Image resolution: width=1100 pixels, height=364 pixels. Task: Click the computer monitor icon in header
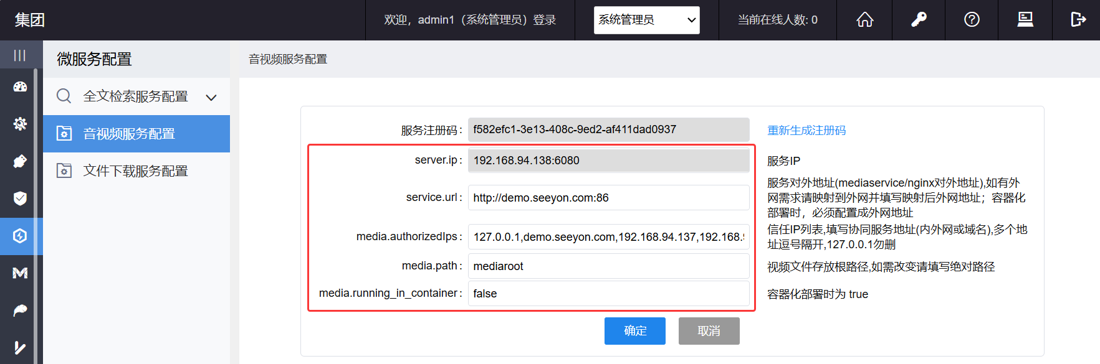(1025, 20)
